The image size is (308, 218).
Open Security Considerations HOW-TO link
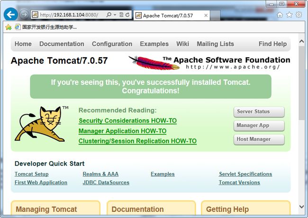tap(127, 120)
